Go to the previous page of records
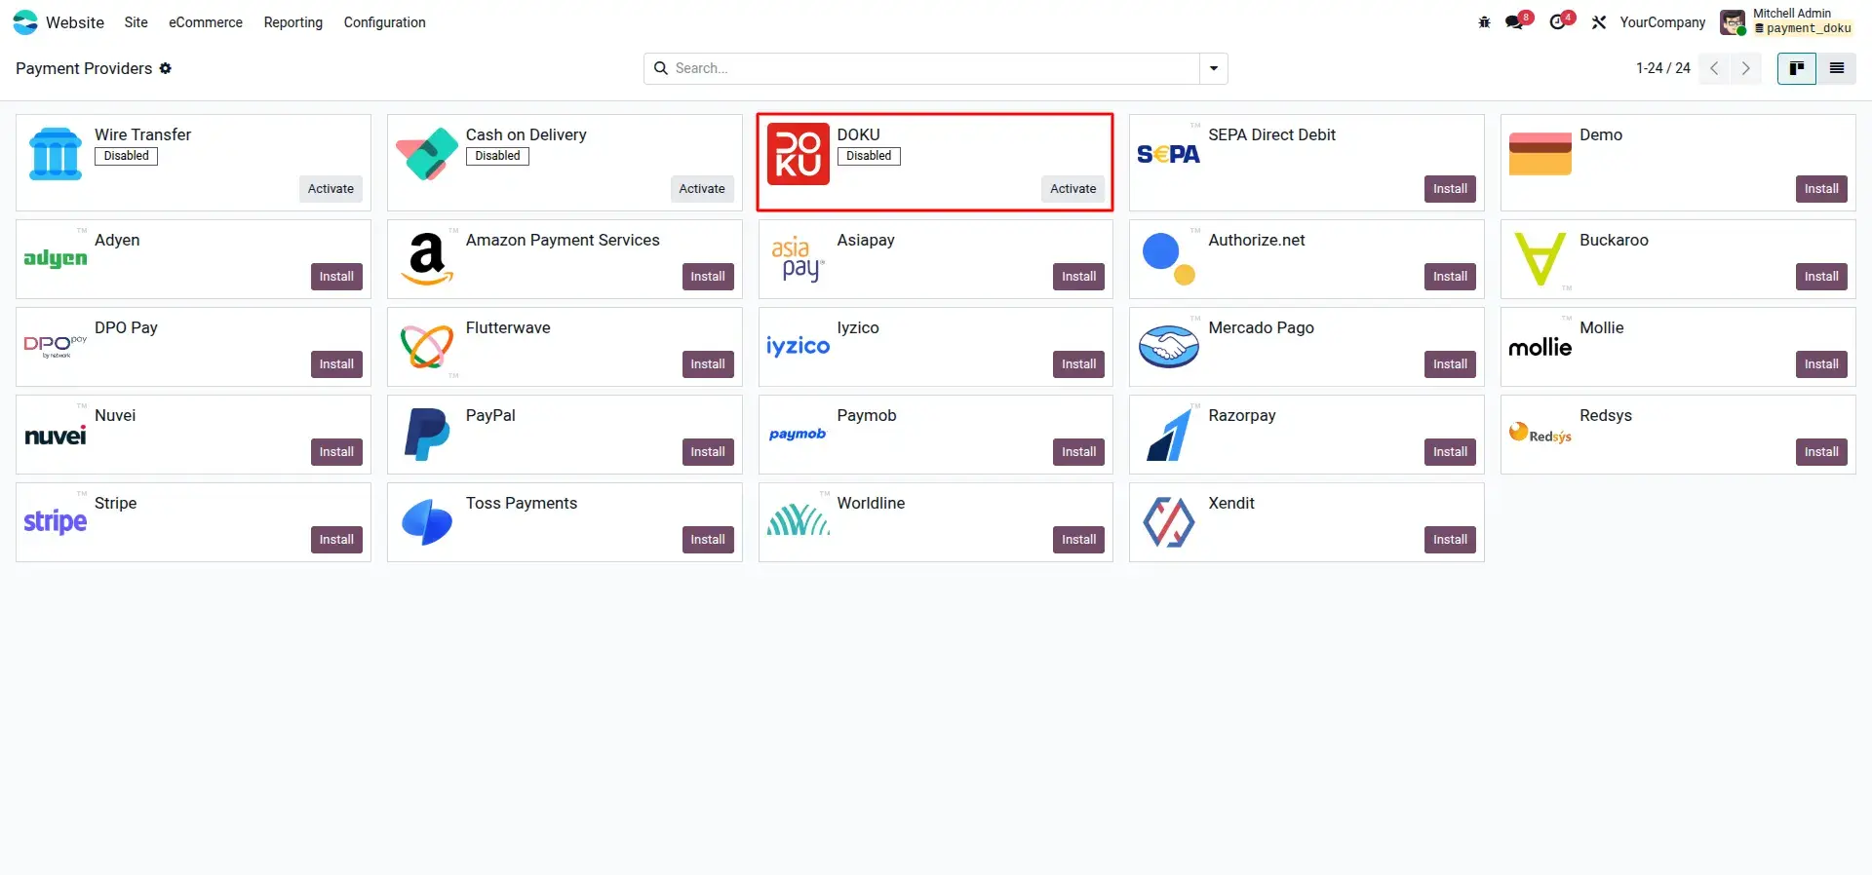Viewport: 1872px width, 875px height. click(x=1714, y=68)
